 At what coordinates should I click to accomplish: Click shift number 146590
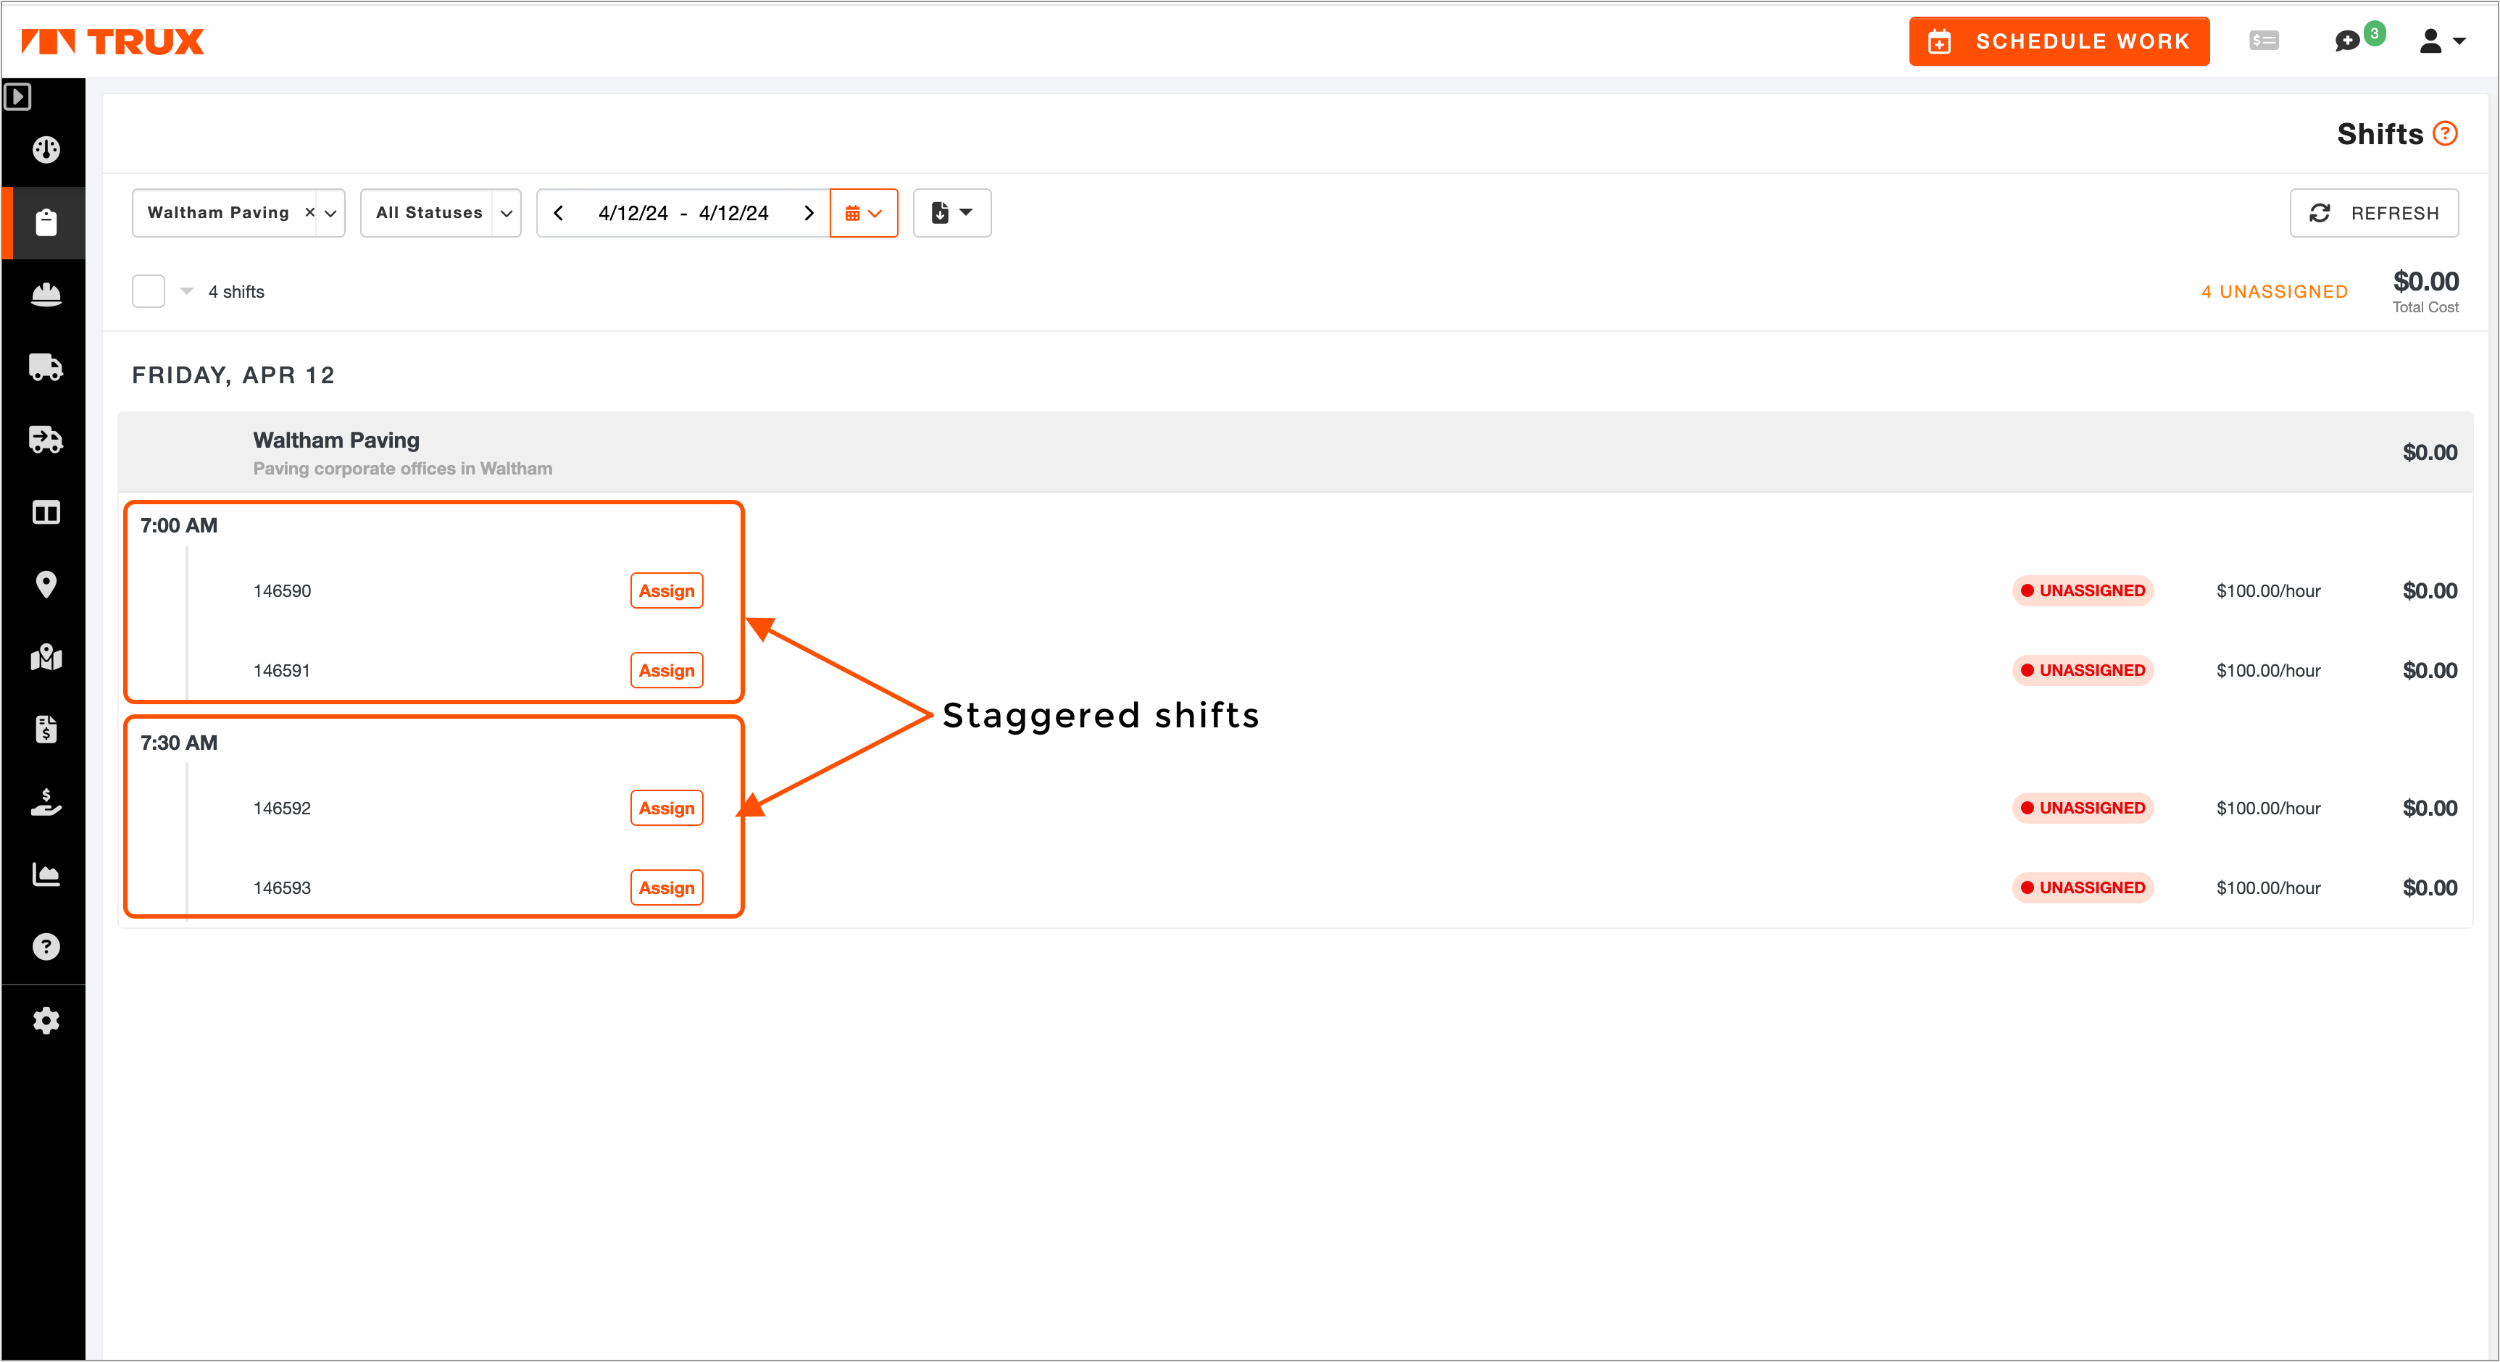[281, 590]
